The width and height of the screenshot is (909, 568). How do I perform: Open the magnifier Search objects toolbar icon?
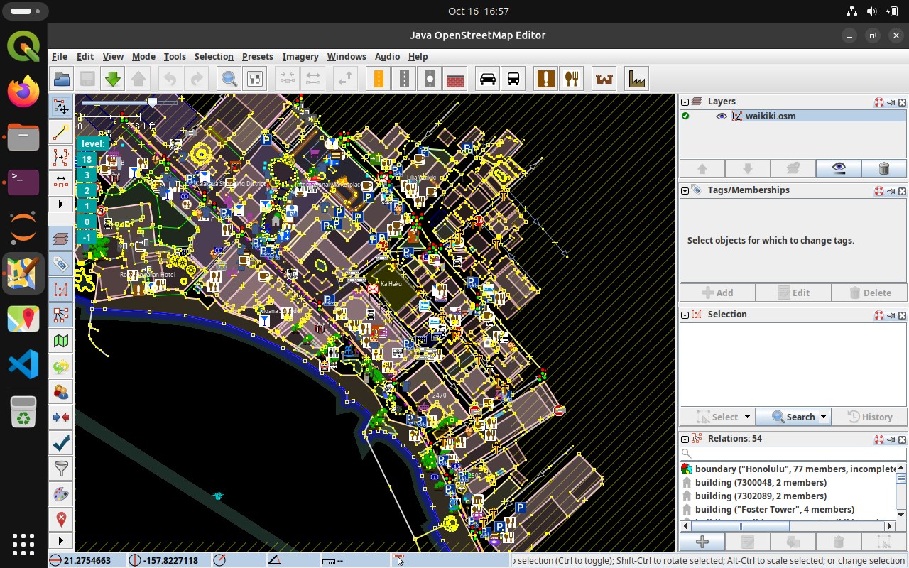click(x=229, y=79)
